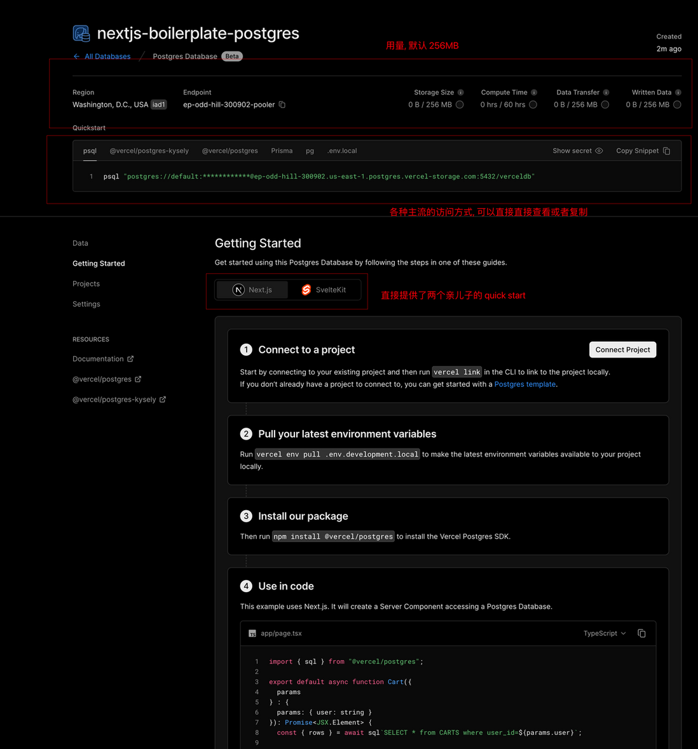Click the Next.js logo icon
Image resolution: width=698 pixels, height=749 pixels.
coord(238,290)
